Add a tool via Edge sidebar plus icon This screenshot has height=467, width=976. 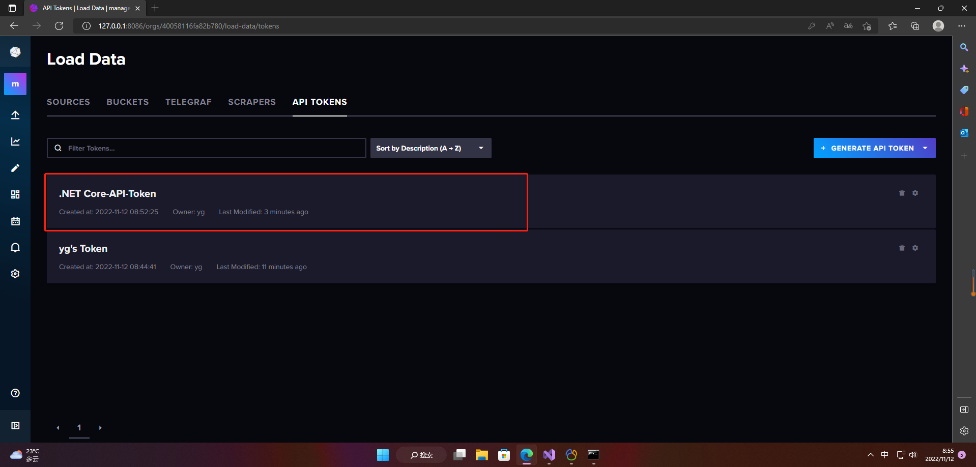click(964, 156)
